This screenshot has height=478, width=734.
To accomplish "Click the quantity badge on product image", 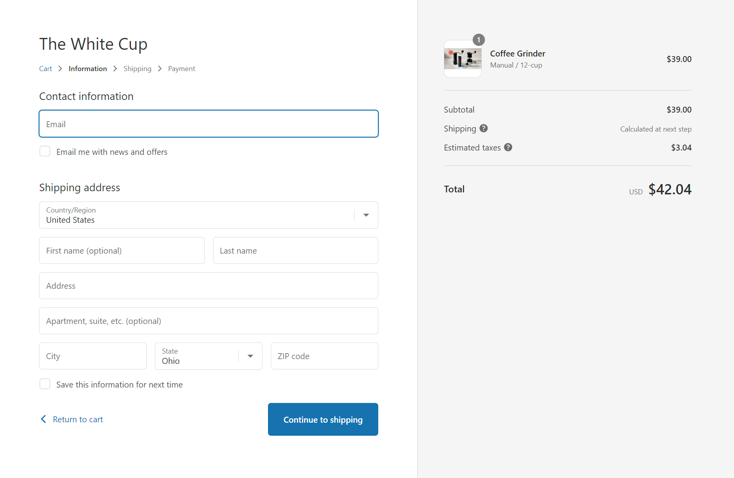I will tap(478, 40).
